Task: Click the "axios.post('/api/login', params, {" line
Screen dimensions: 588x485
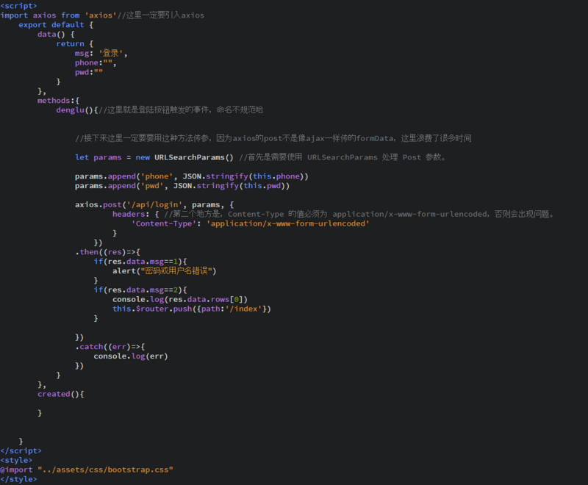Action: [154, 204]
